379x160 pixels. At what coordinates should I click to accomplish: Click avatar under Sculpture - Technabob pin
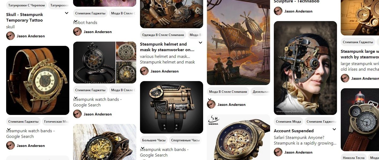click(x=278, y=11)
